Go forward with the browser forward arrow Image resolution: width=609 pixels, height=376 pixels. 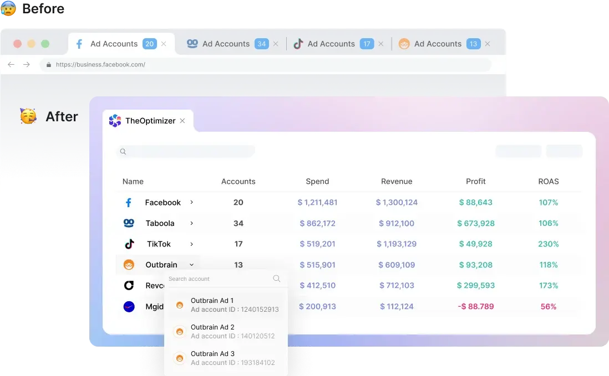click(x=27, y=64)
